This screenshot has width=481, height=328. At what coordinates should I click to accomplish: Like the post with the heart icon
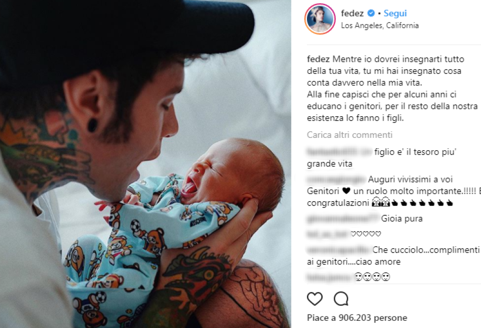tap(315, 299)
